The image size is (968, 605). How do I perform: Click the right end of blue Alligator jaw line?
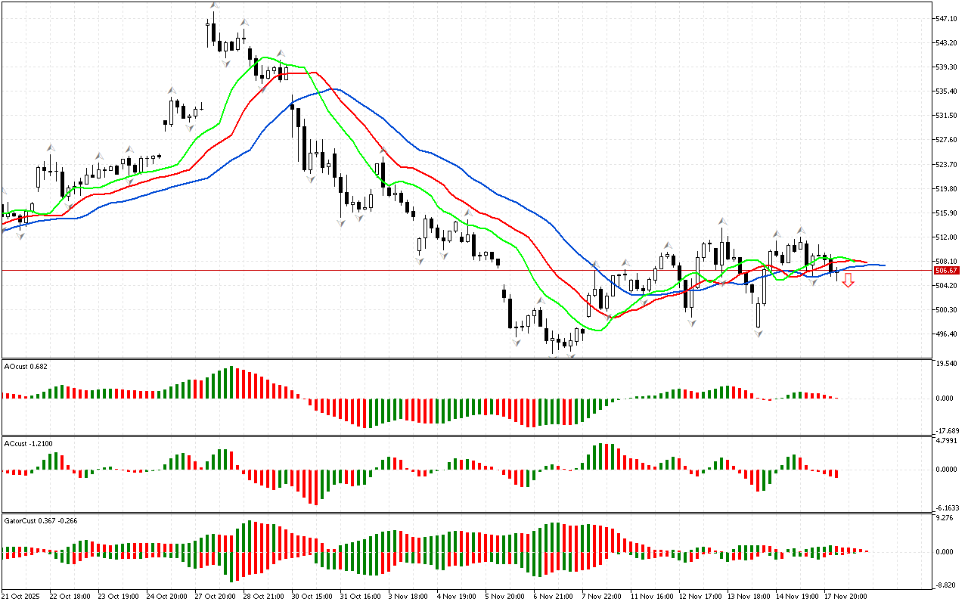(x=883, y=265)
